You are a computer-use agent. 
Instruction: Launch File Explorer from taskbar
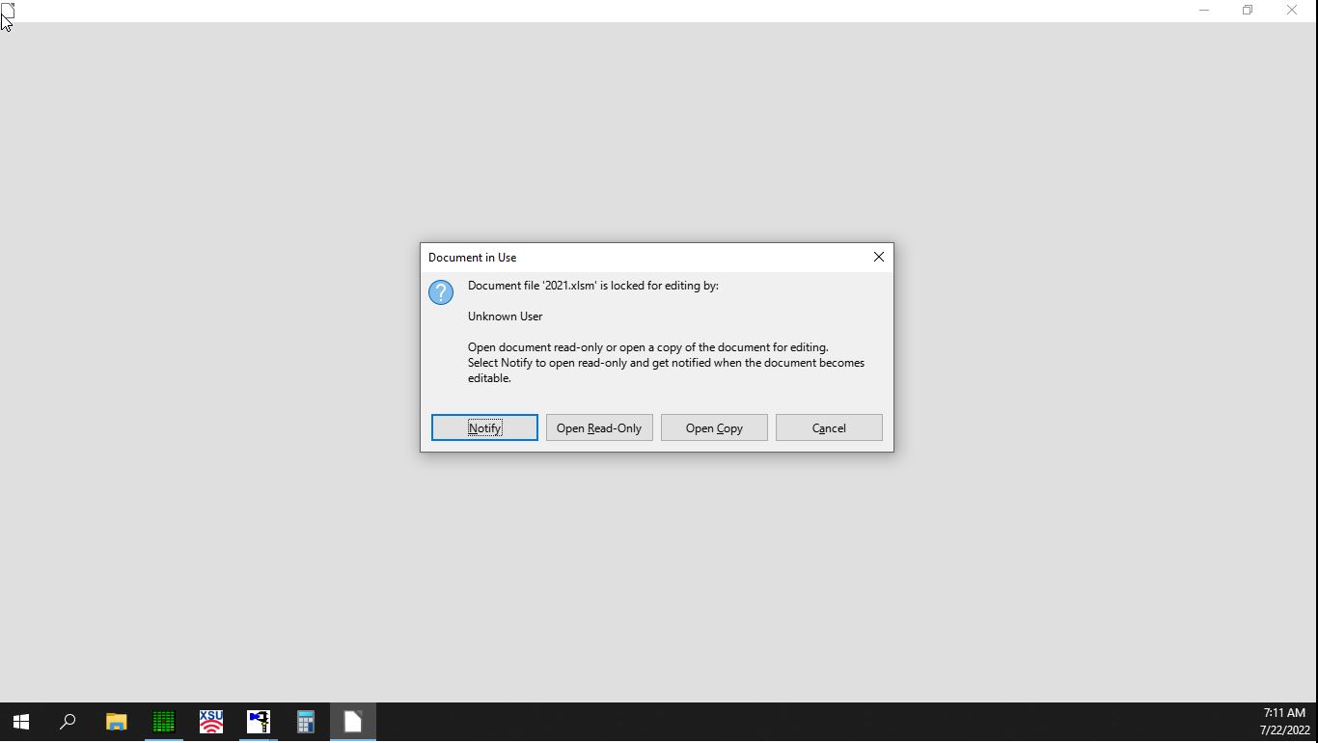pyautogui.click(x=116, y=722)
